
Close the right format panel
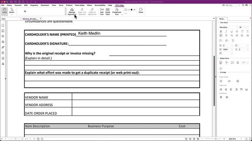(x=250, y=18)
